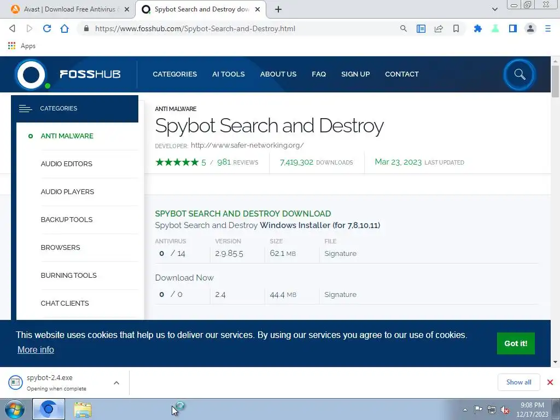Click spybot-2.4.exe download file icon
The width and height of the screenshot is (560, 420).
15,382
